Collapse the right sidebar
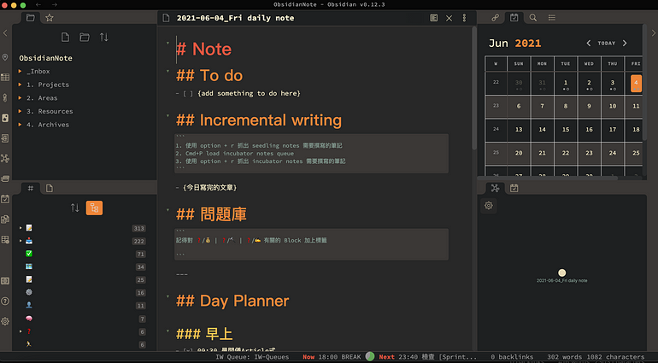The image size is (658, 363). pos(654,32)
